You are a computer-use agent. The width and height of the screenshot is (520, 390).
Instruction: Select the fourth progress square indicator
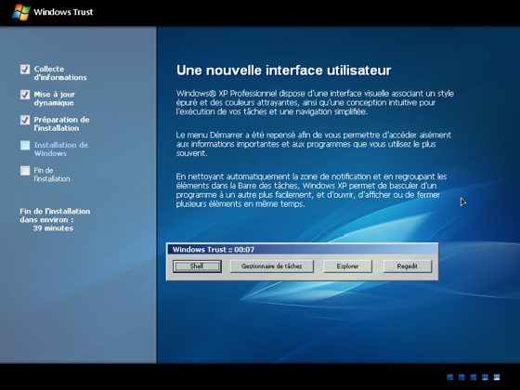coord(485,377)
